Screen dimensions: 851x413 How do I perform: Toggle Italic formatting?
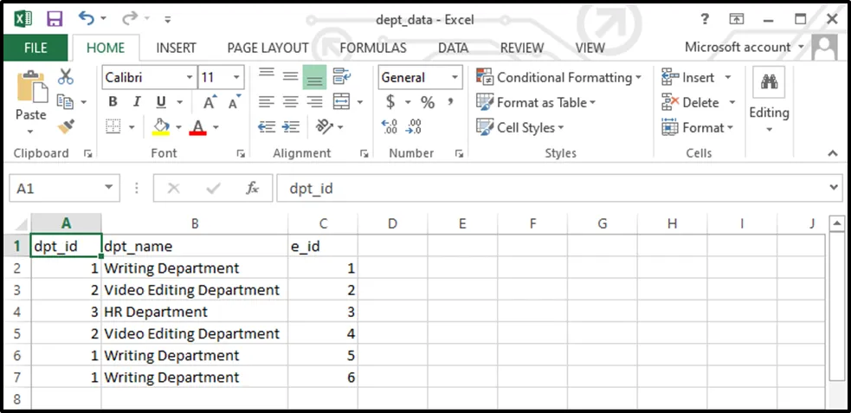click(136, 102)
